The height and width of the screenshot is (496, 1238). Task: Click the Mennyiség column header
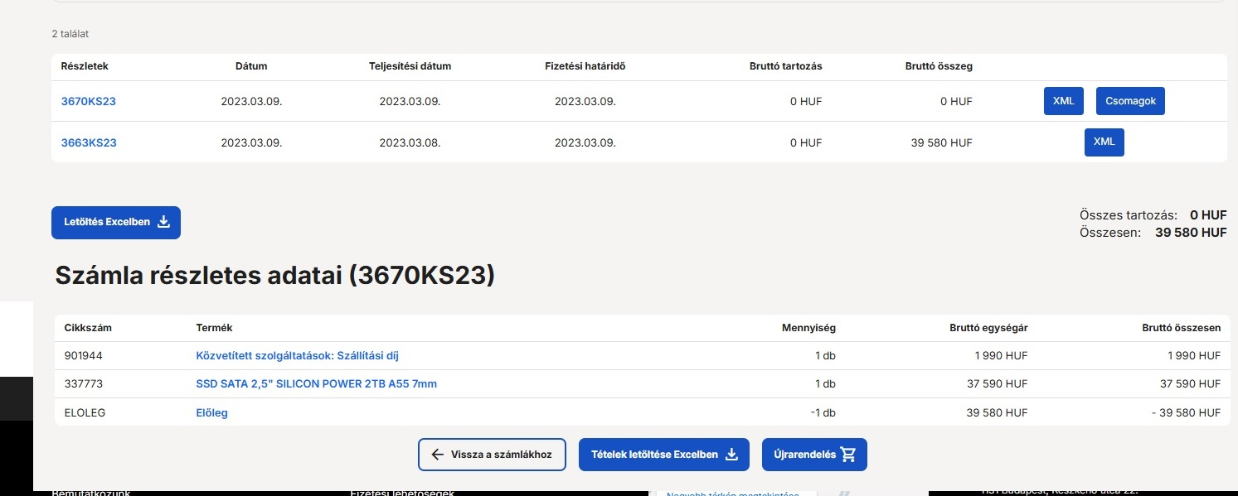coord(808,328)
